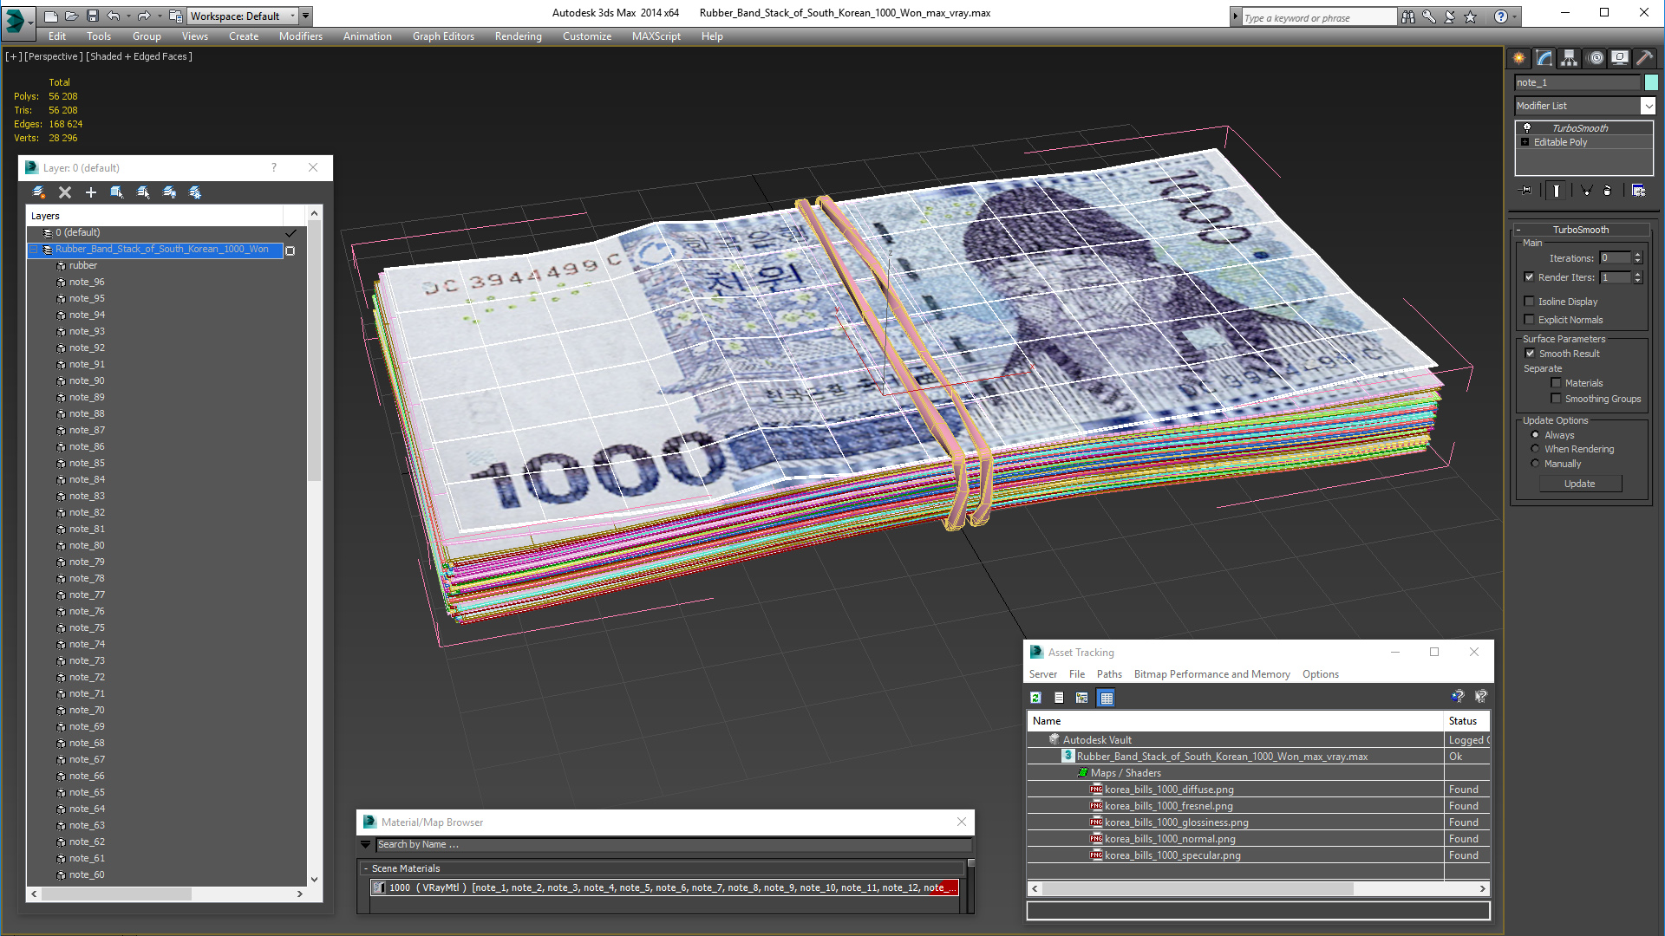Click Delete Layer X icon in Layer dialog

pyautogui.click(x=65, y=192)
